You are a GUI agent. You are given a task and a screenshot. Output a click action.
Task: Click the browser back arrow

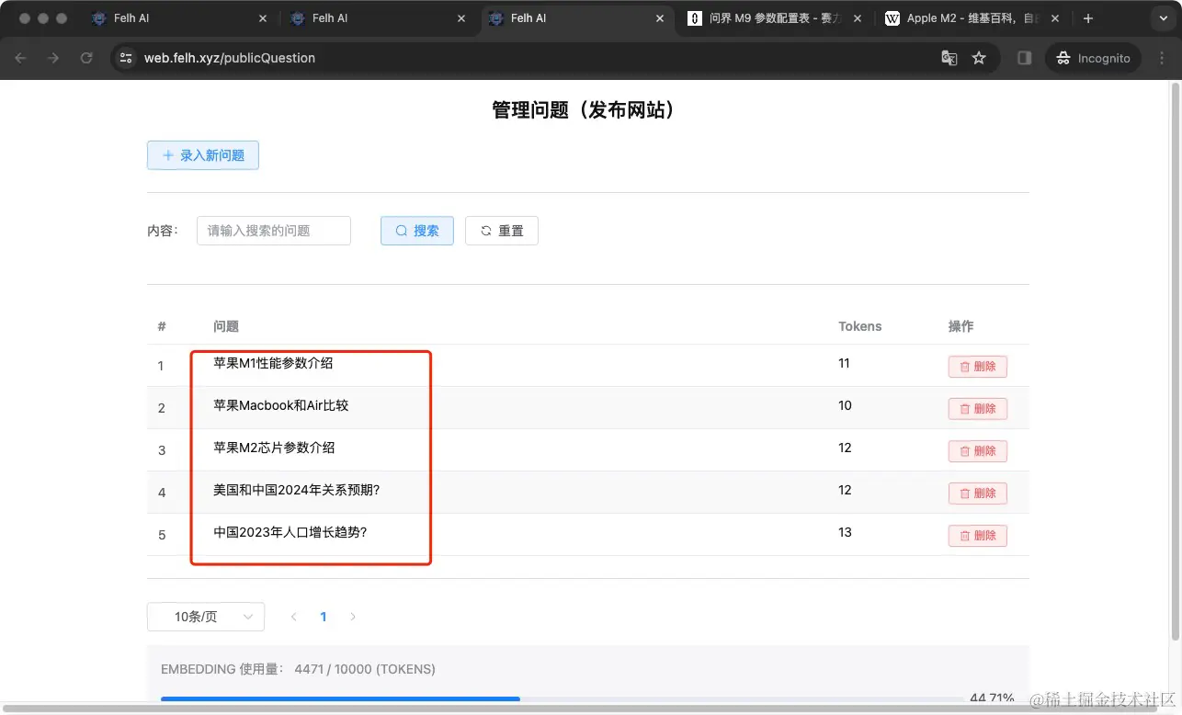click(21, 58)
